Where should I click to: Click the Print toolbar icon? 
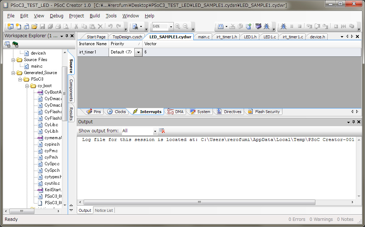[x=58, y=26]
